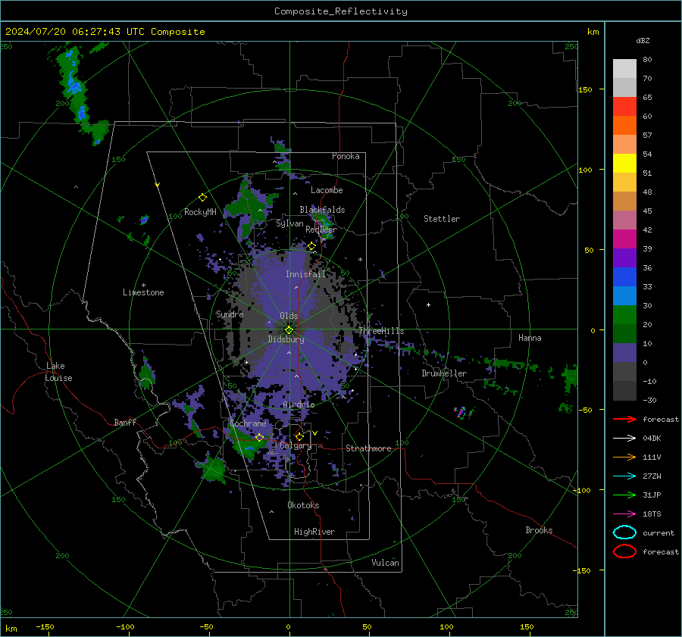Click the white 04DK arrow legend entry
The height and width of the screenshot is (637, 682).
(x=637, y=439)
